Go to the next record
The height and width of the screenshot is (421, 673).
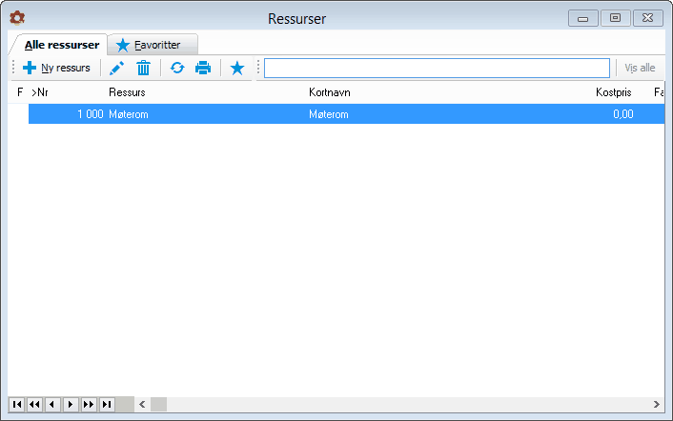[x=71, y=404]
